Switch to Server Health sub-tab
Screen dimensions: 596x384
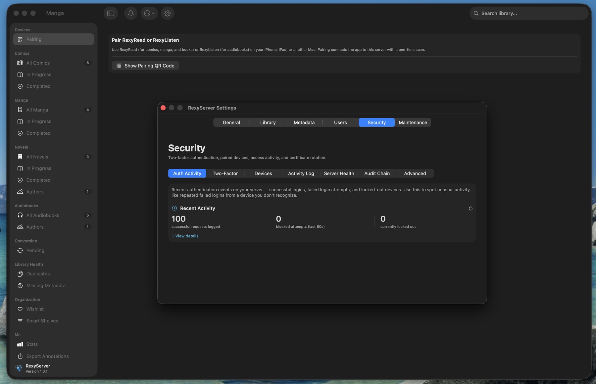pos(339,173)
